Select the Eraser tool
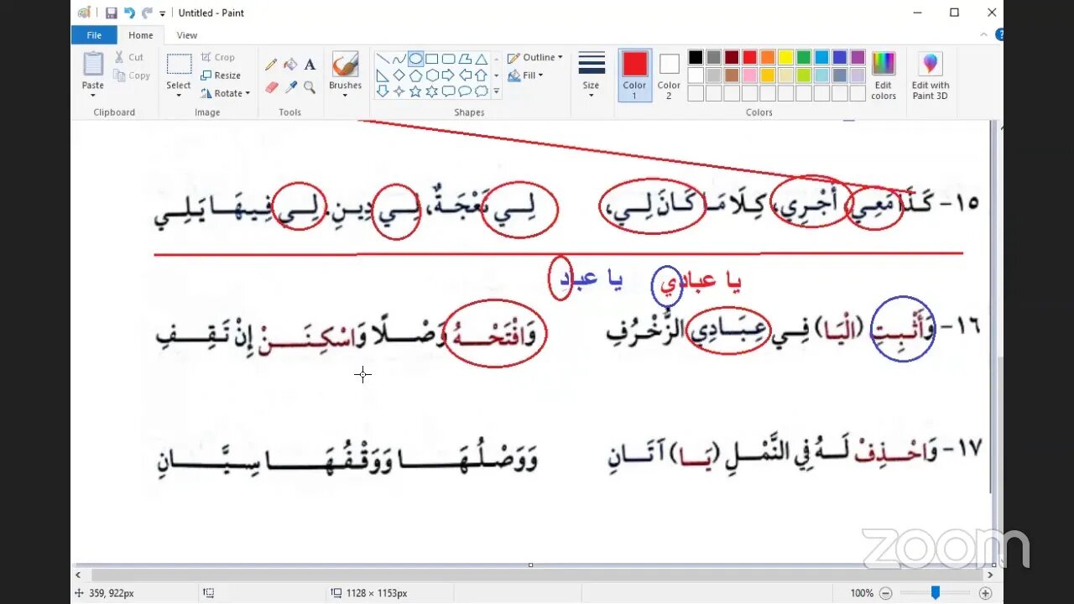The image size is (1074, 604). click(271, 87)
